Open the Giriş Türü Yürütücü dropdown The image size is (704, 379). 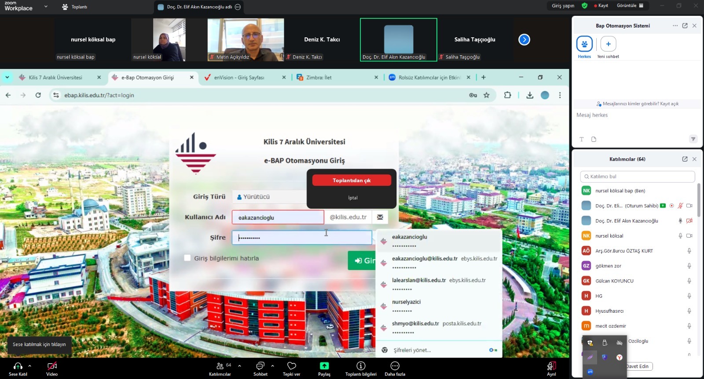(x=269, y=197)
